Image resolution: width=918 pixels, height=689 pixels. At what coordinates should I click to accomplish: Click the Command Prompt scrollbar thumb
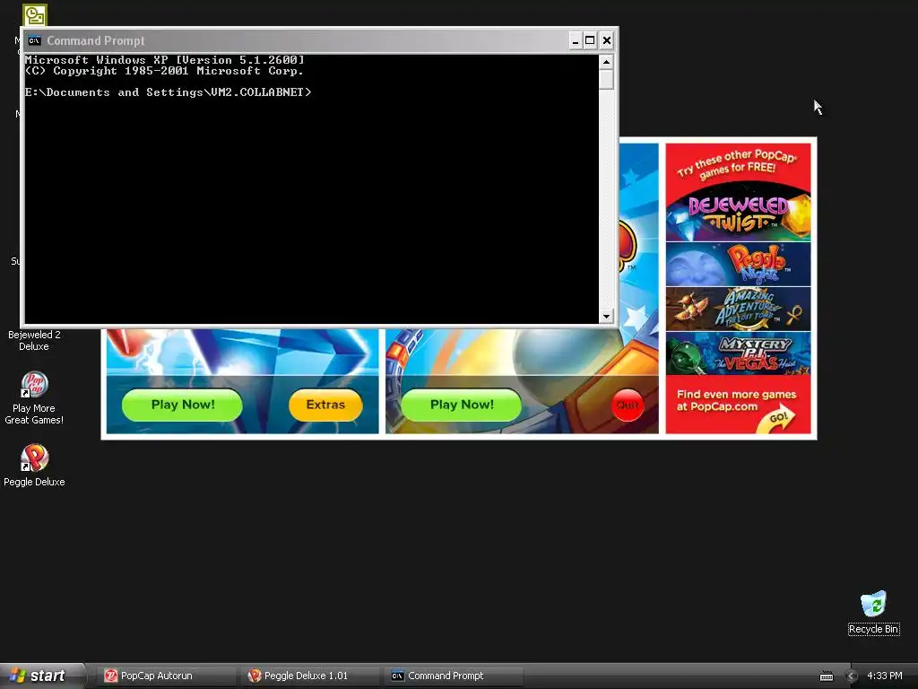tap(607, 79)
